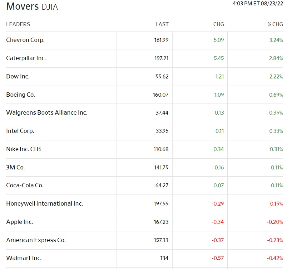Select Boeing percent change 0.69%
The image size is (287, 269).
276,95
